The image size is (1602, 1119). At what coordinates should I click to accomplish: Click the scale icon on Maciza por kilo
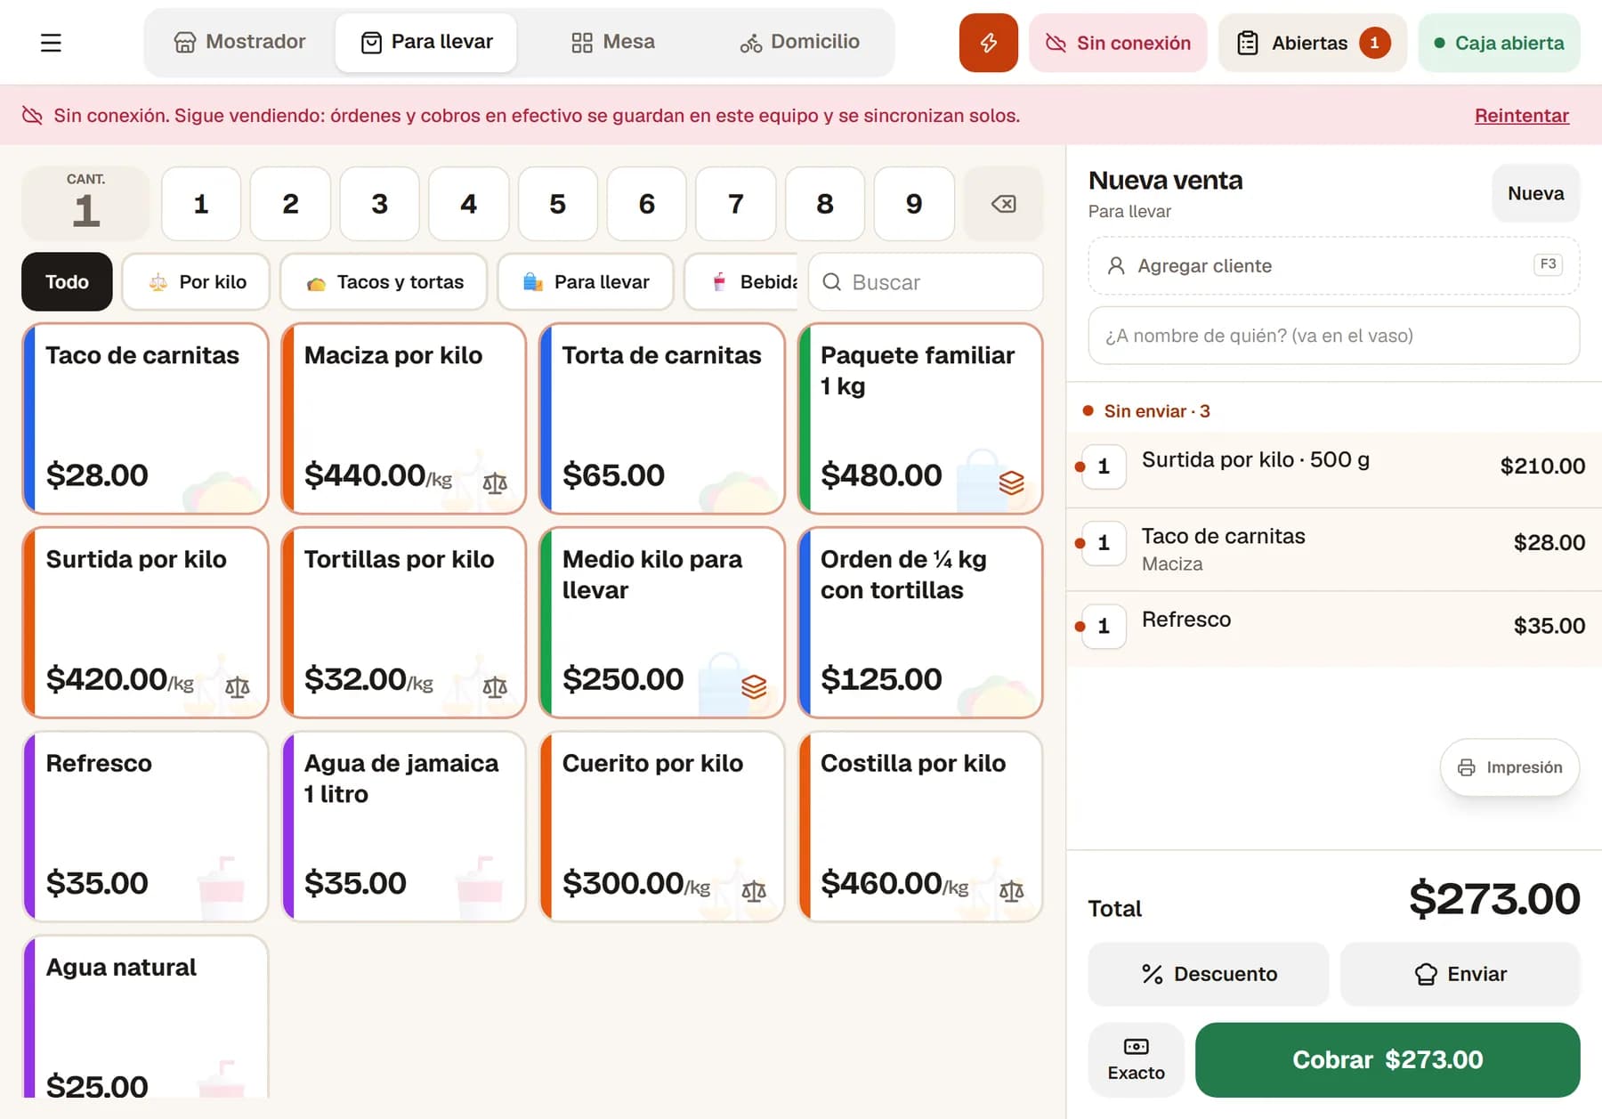click(495, 482)
